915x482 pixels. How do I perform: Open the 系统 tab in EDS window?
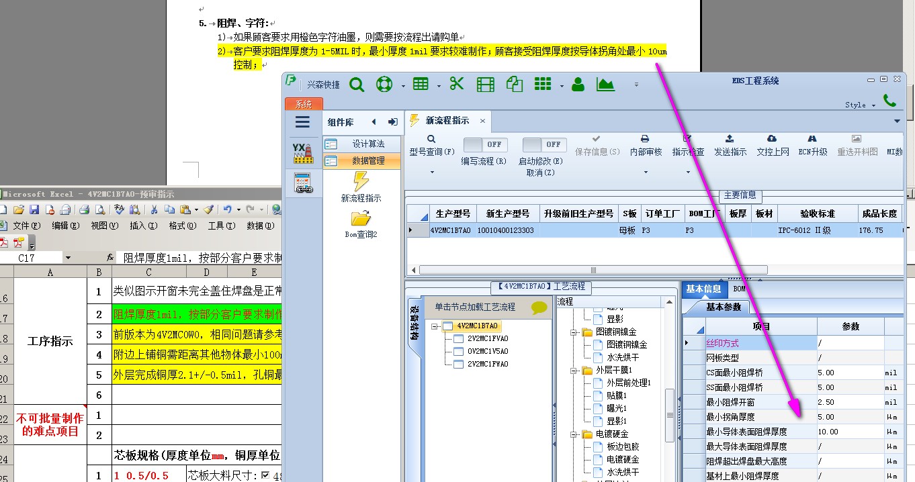tap(304, 104)
